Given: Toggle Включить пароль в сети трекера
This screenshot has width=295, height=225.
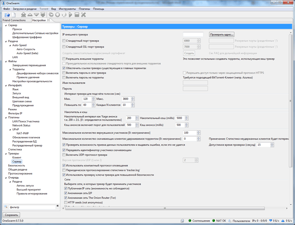Looking at the screenshot, I should [64, 73].
